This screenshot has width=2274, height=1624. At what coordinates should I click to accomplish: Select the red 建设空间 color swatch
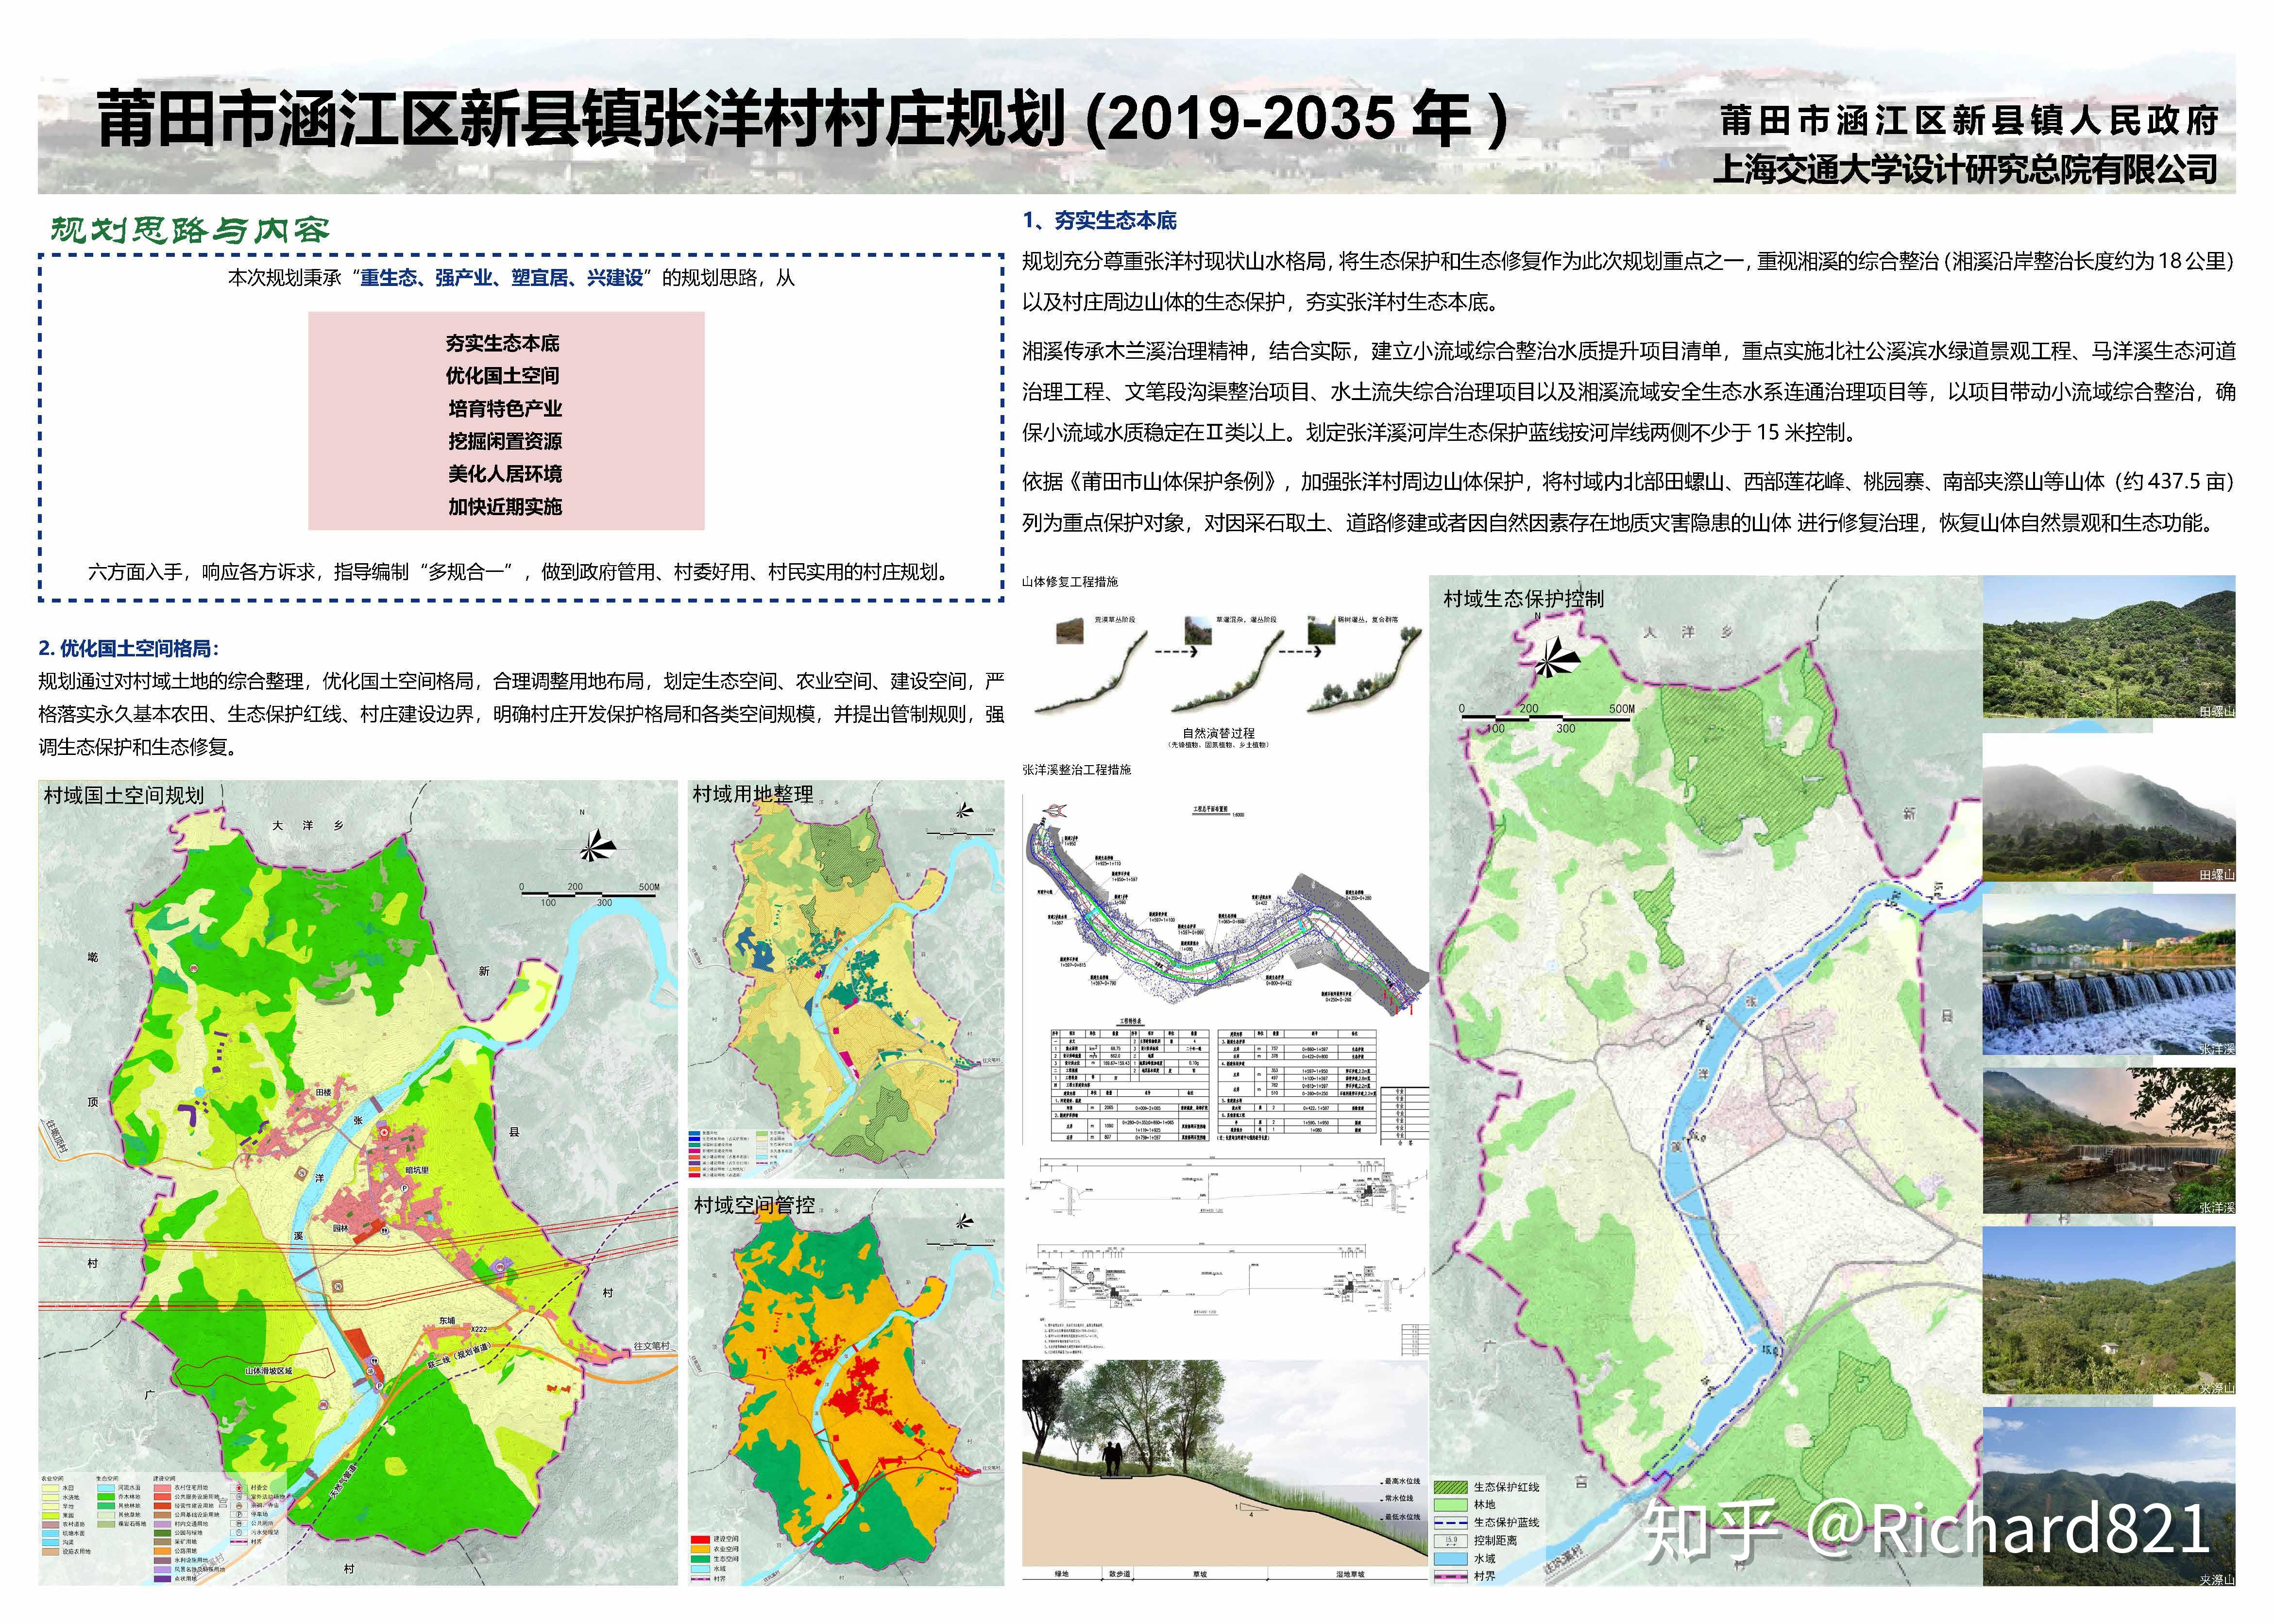point(700,1539)
